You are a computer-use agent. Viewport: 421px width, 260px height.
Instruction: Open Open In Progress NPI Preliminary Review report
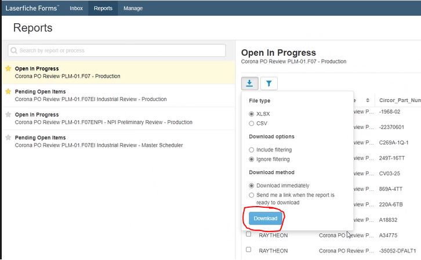click(118, 118)
